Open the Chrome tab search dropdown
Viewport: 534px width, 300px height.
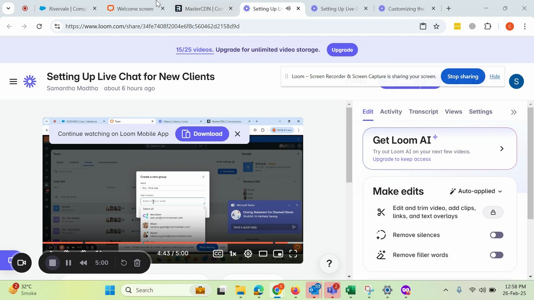point(8,8)
